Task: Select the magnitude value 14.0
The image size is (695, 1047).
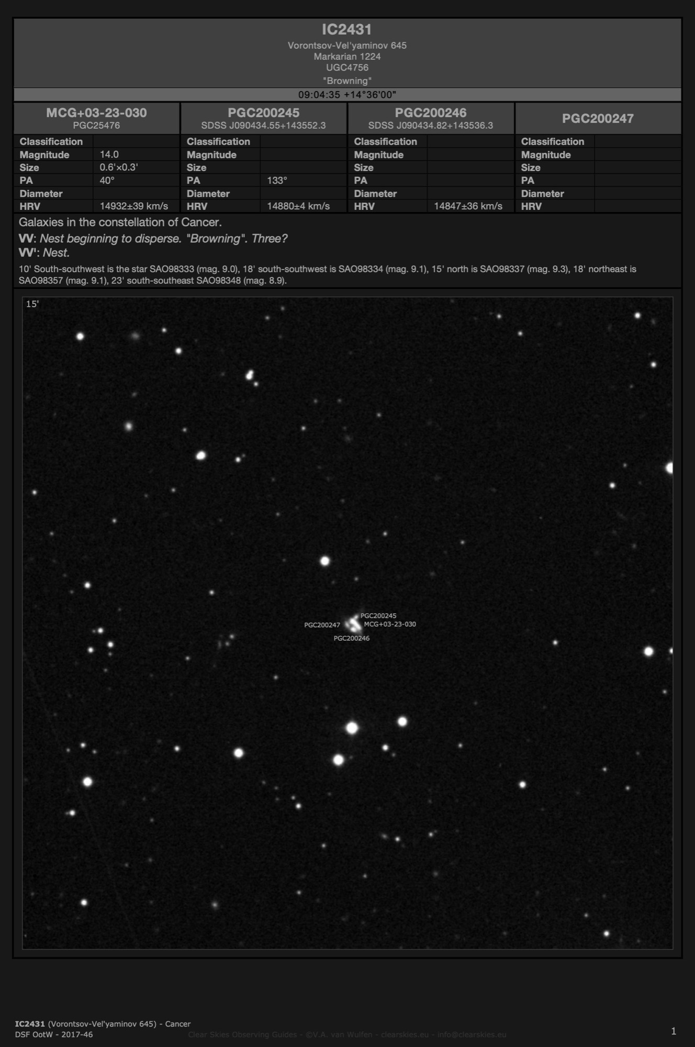Action: [109, 154]
